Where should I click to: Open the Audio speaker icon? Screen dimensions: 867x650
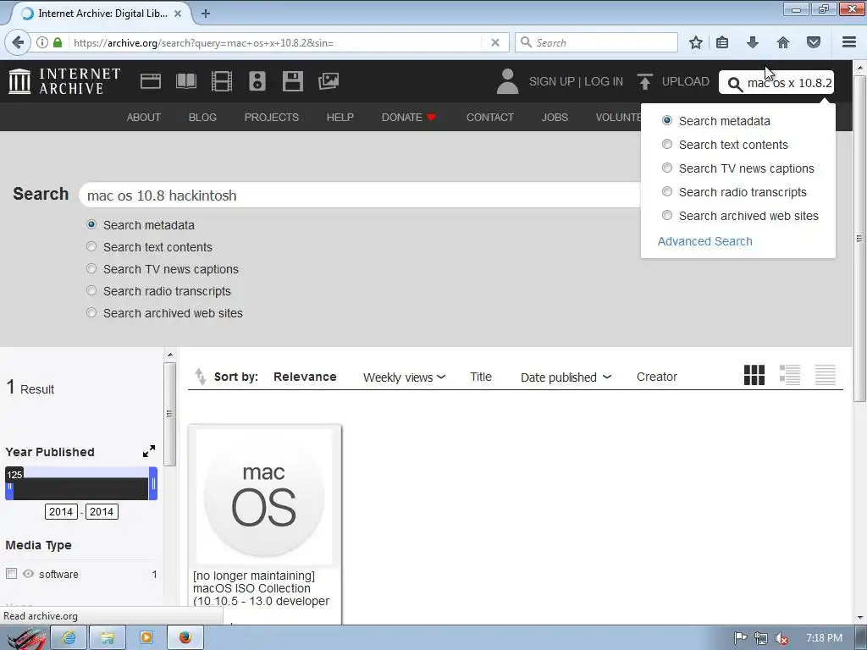coord(257,81)
